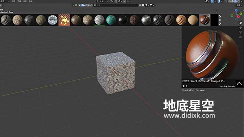Click the red X axis gizmo
Viewport: 244px width, 137px height.
tap(238, 17)
